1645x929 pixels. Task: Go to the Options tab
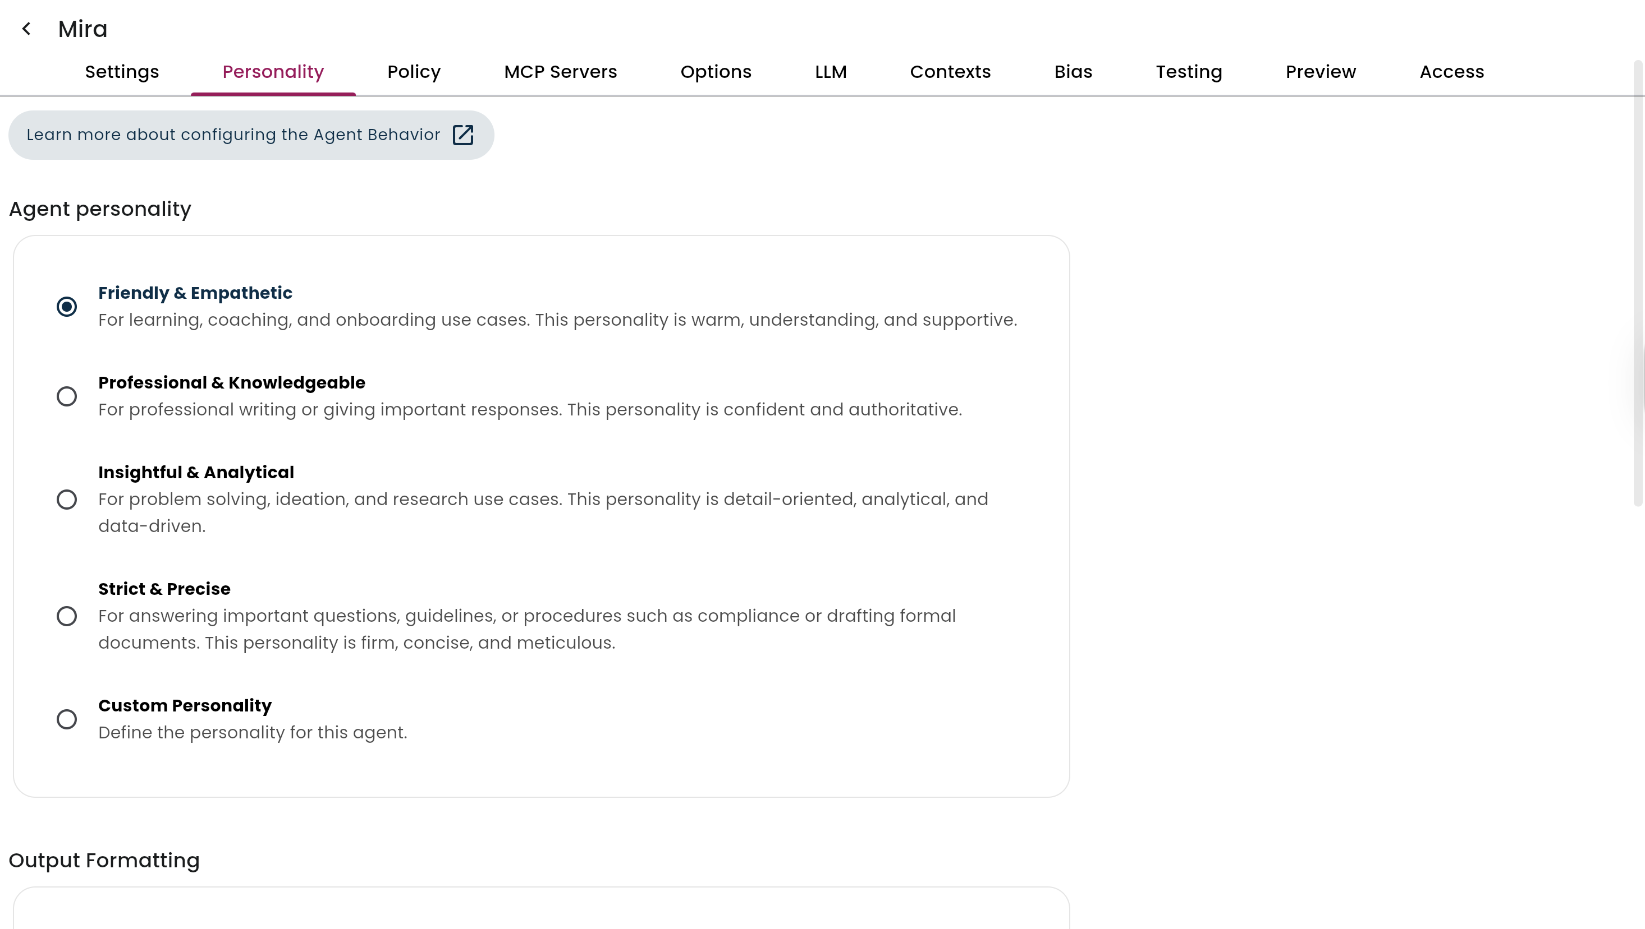pyautogui.click(x=716, y=72)
